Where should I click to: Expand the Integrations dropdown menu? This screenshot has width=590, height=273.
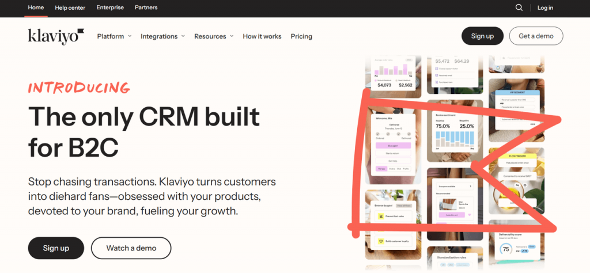tap(162, 36)
